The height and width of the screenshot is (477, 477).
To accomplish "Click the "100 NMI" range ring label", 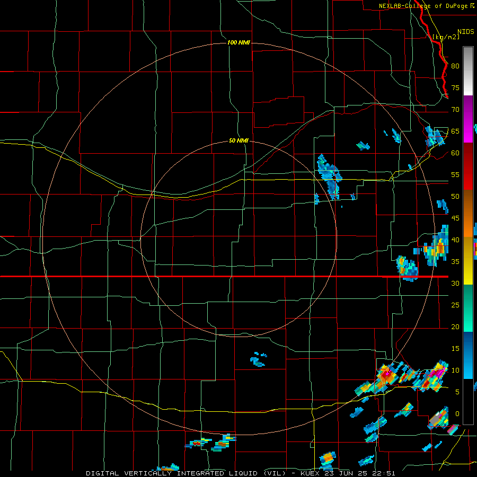I will pos(238,42).
